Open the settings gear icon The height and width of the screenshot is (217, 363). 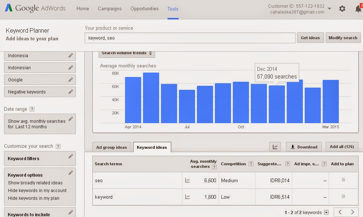click(x=342, y=8)
